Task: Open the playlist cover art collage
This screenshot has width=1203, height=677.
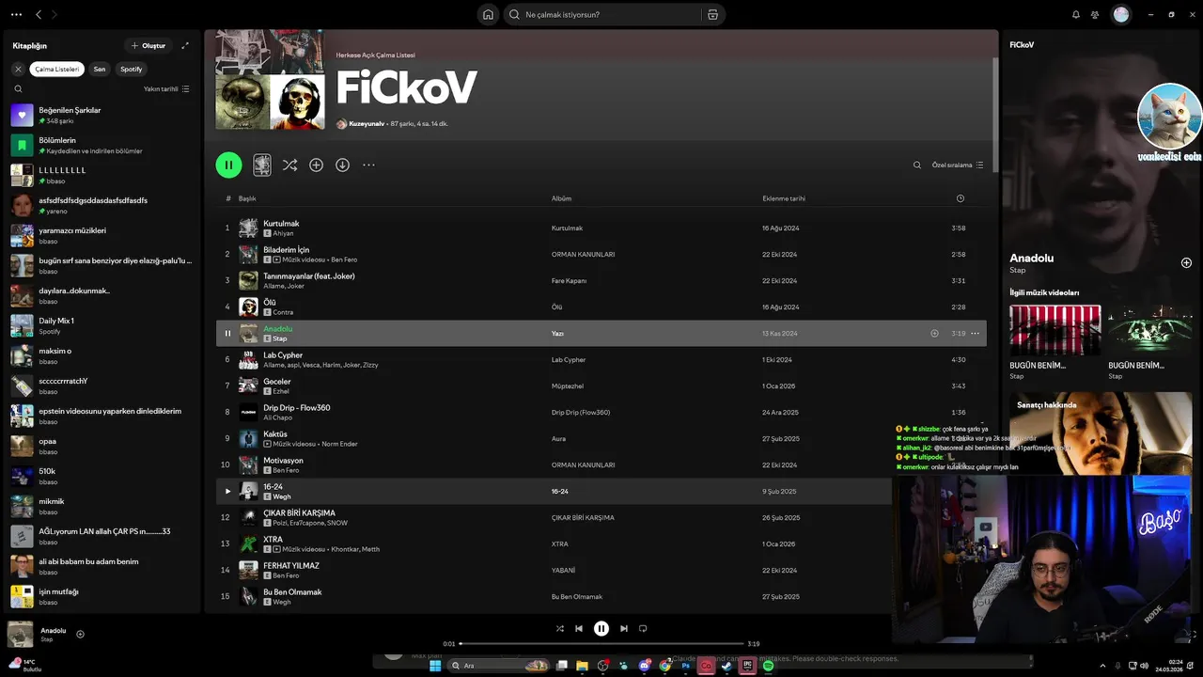Action: (x=271, y=80)
